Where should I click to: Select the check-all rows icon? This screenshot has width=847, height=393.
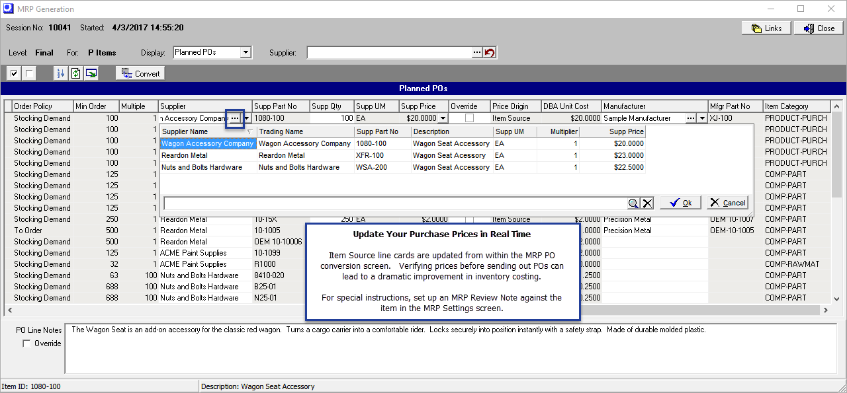13,73
